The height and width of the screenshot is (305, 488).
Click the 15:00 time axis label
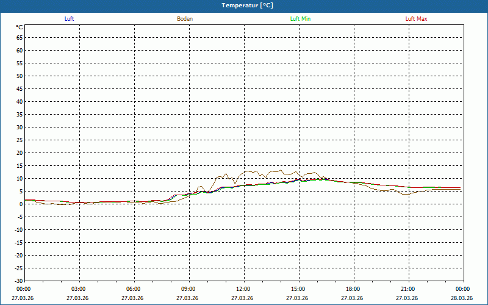pyautogui.click(x=298, y=289)
